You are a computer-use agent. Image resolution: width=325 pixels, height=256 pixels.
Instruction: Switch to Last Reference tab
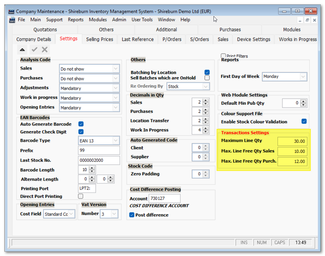coord(138,39)
